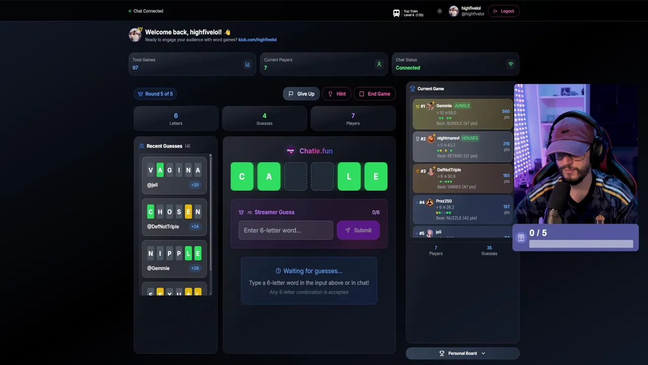Click the person icon in Current Players card
This screenshot has height=365, width=648.
point(379,64)
